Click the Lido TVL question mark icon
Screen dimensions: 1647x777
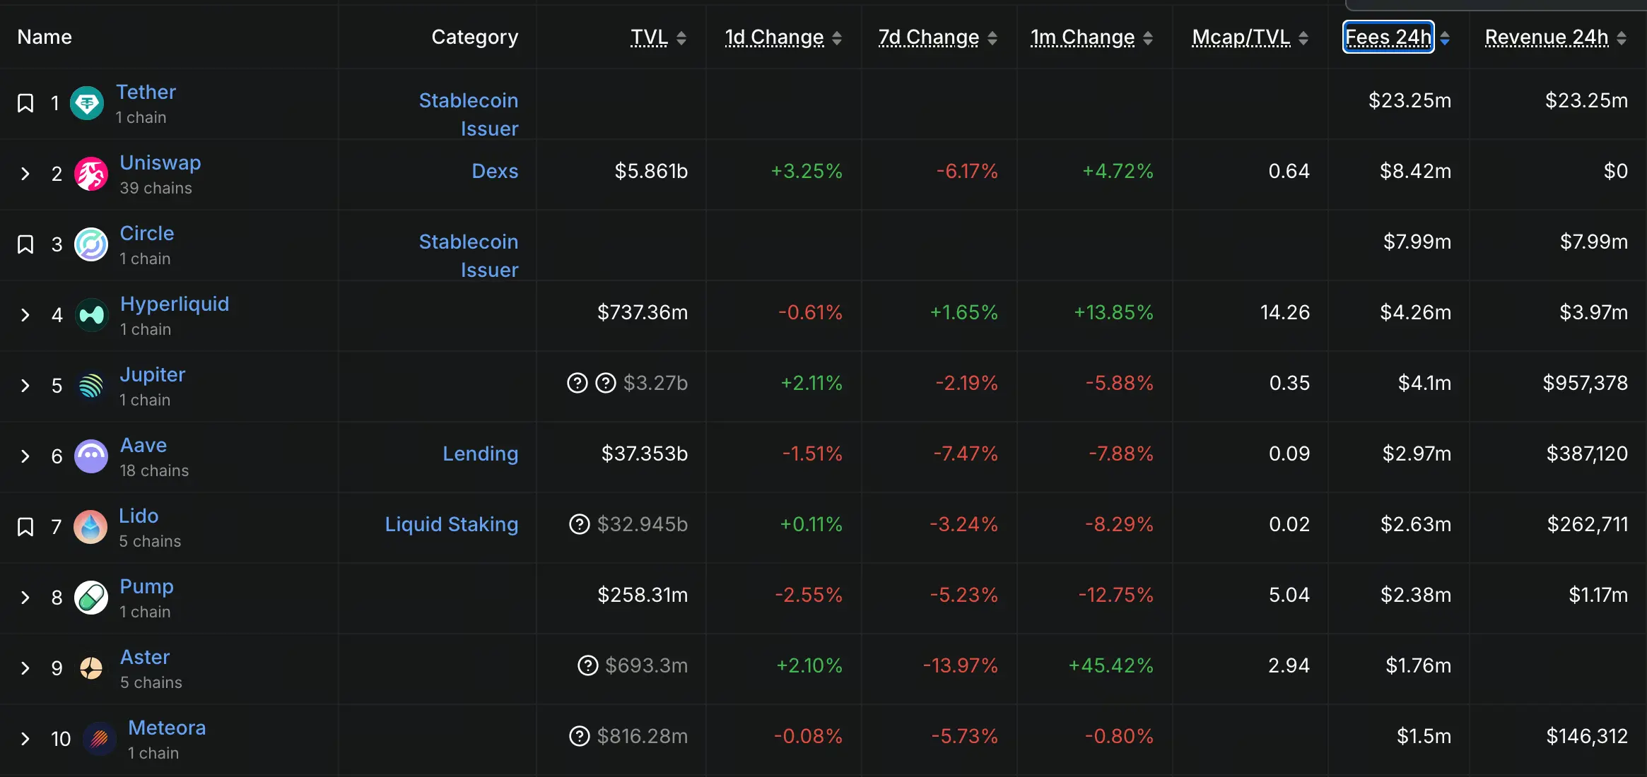click(579, 524)
